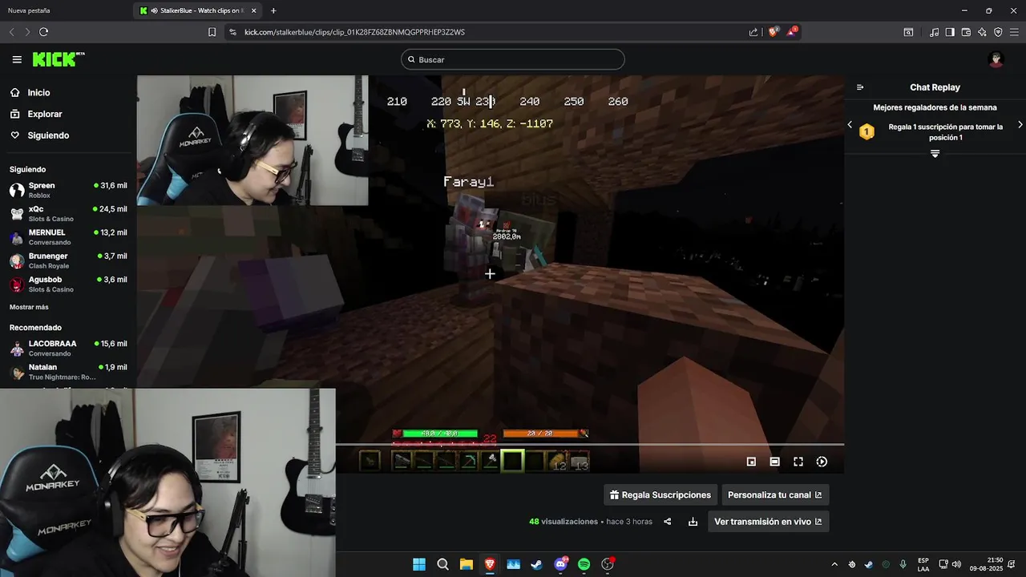Open Brave Rewards icon
Viewport: 1026px width, 577px height.
pos(792,32)
